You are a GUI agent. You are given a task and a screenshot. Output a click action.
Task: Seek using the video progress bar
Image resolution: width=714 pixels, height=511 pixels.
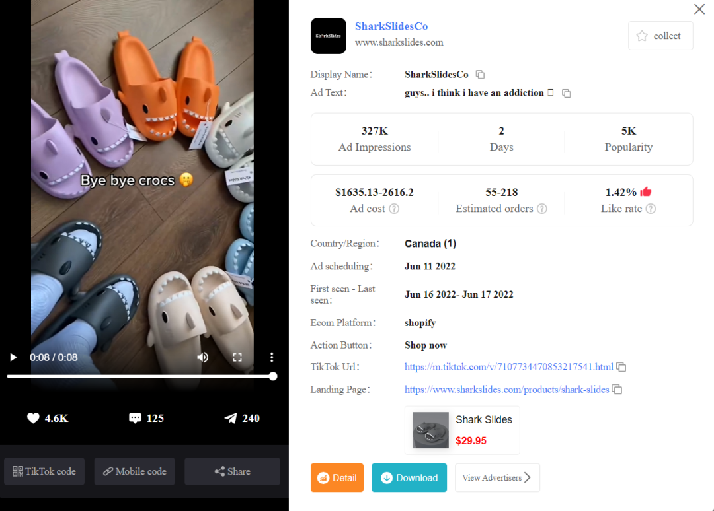[x=142, y=376]
